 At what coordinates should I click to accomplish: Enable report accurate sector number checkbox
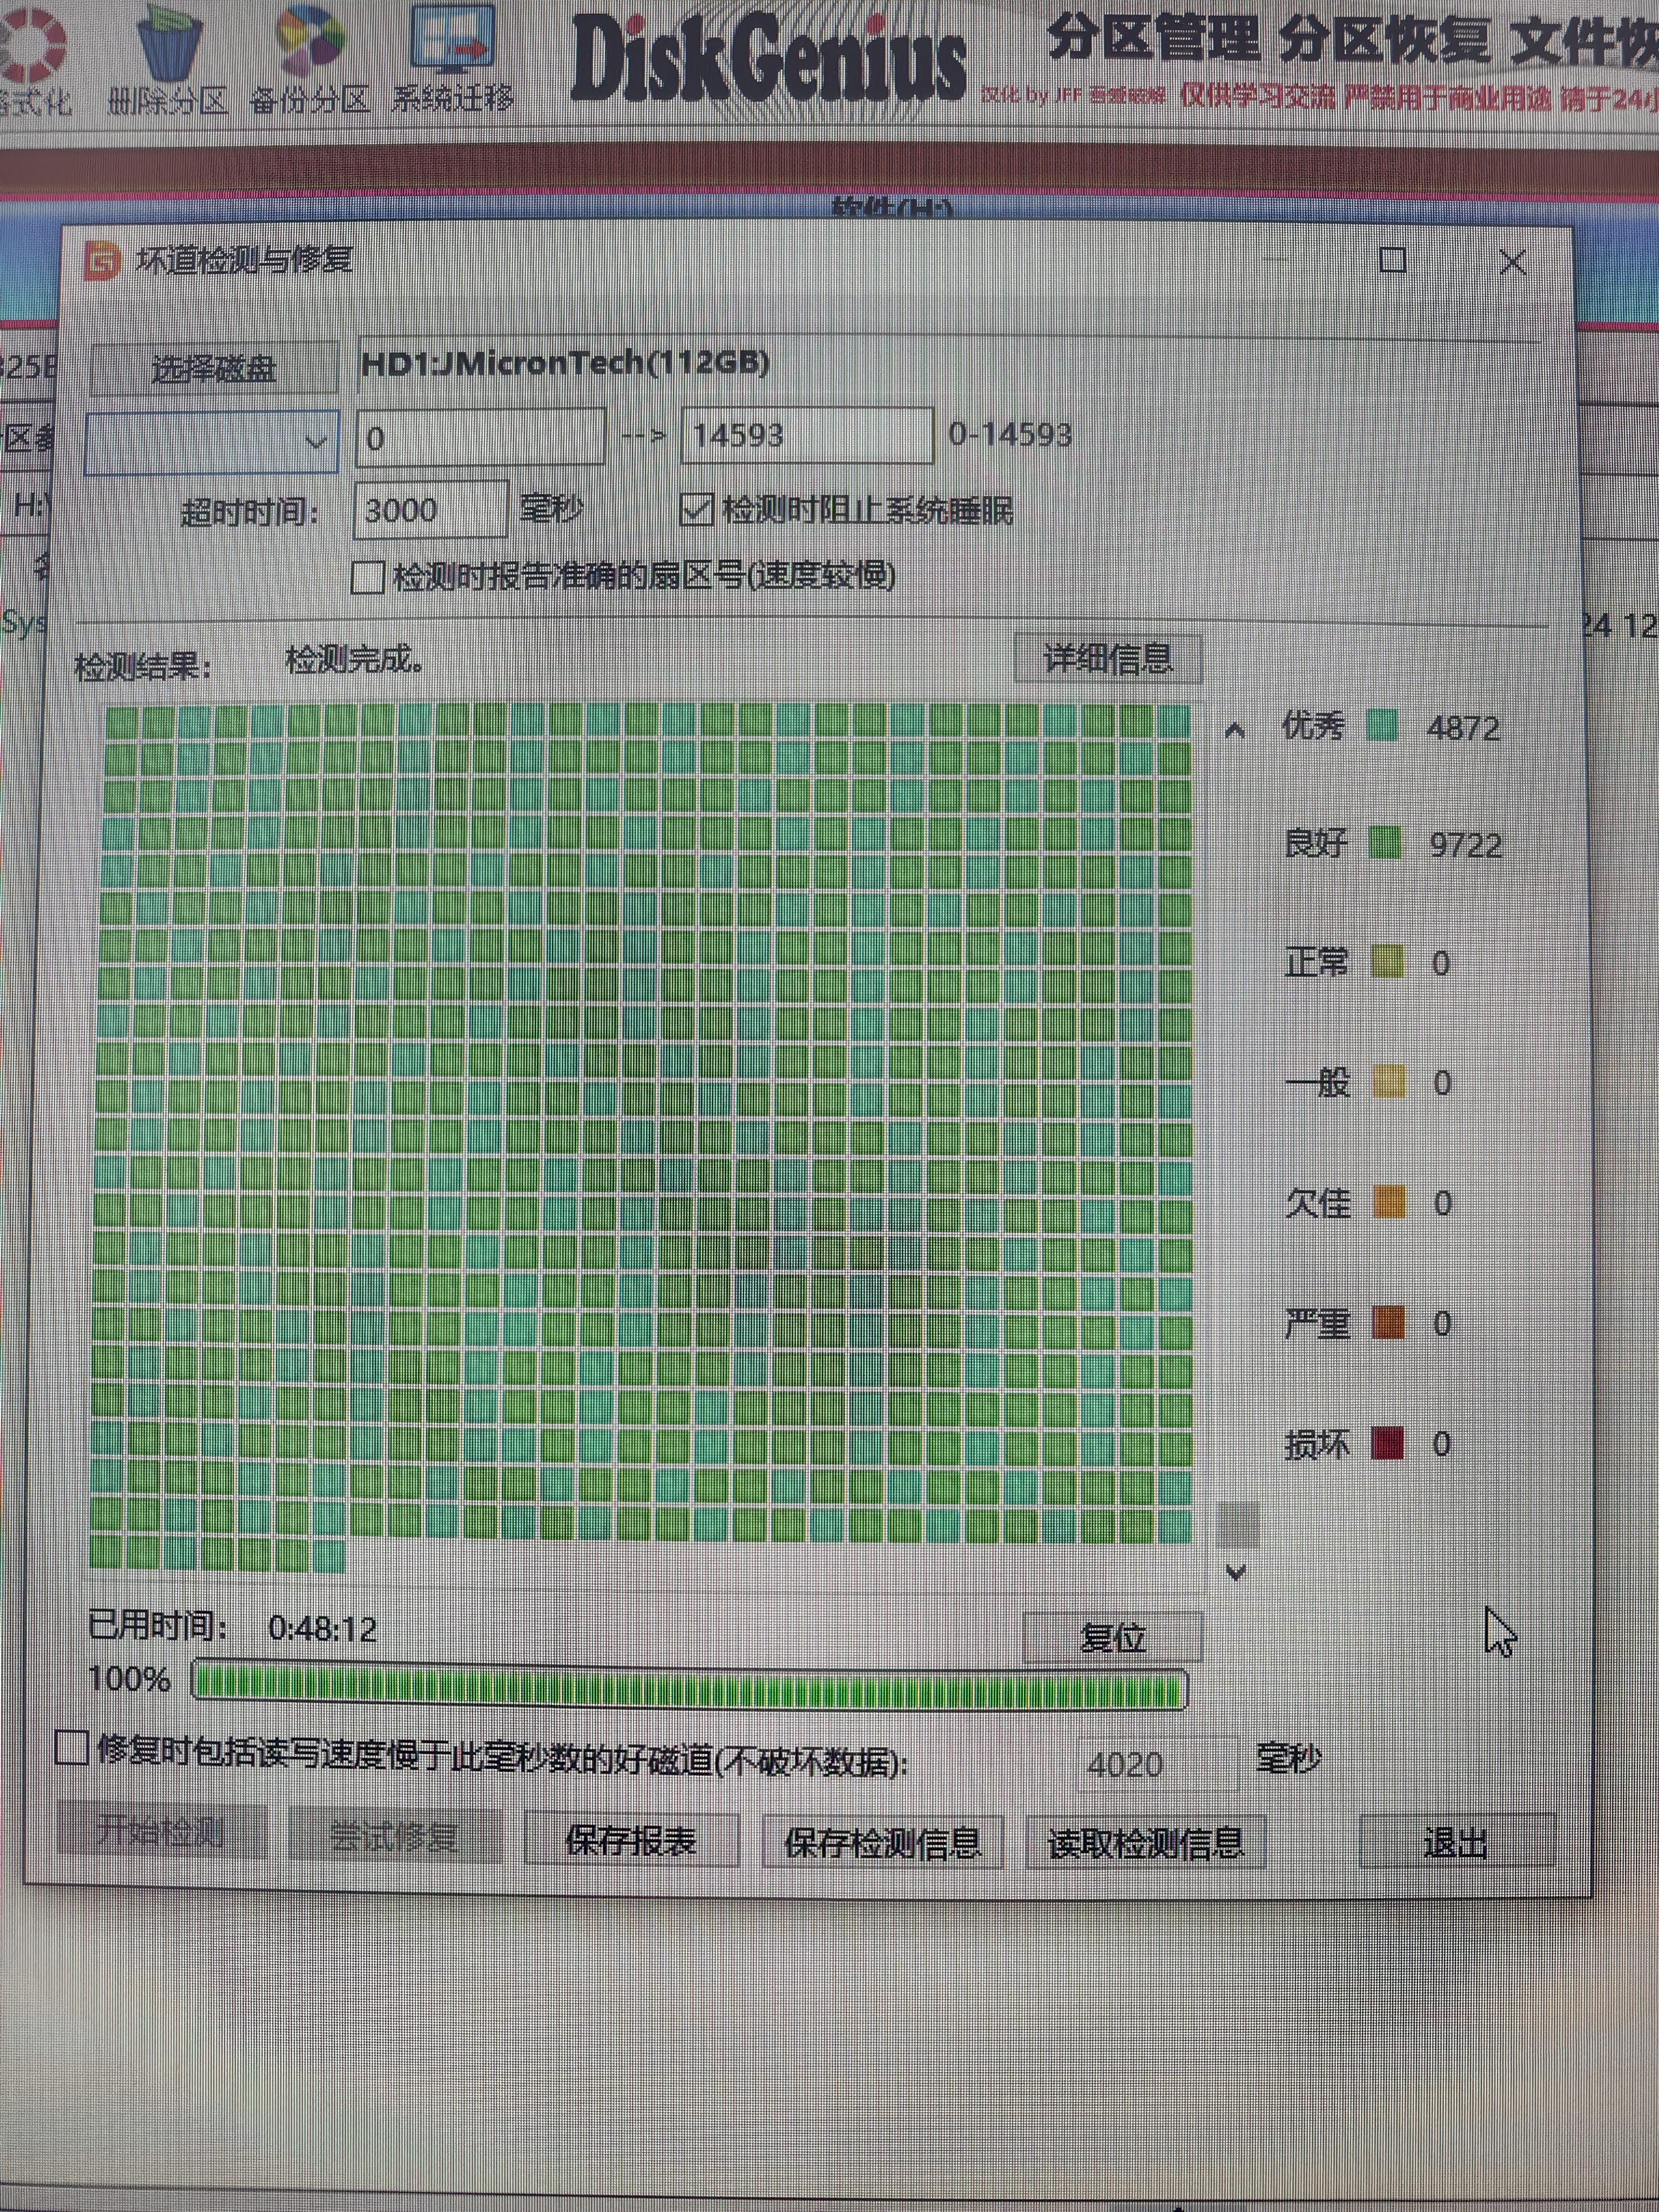coord(367,577)
